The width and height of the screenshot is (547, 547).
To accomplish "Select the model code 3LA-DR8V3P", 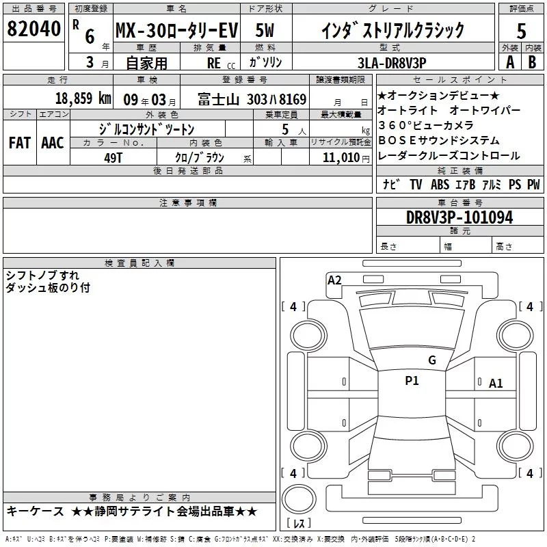I will (x=392, y=63).
